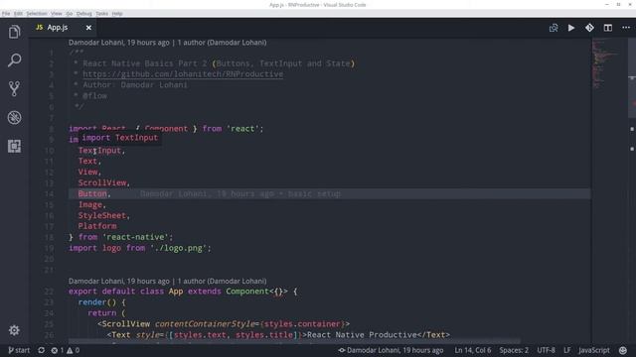Viewport: 636px width, 357px height.
Task: Open the More Actions ellipsis menu
Action: pos(626,28)
